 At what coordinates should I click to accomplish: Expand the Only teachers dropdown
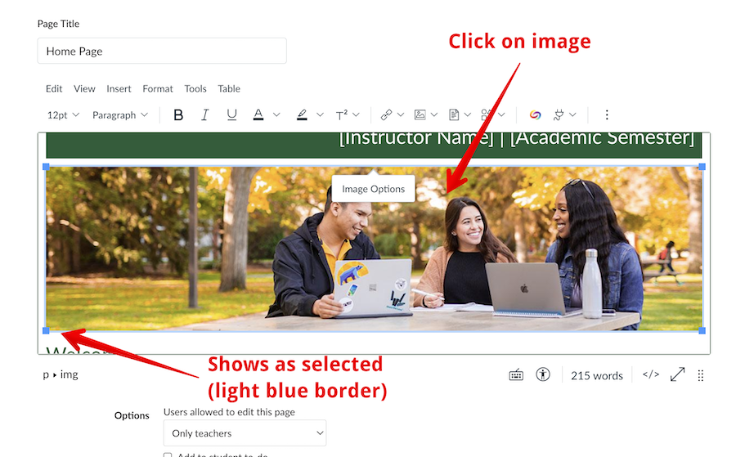tap(245, 433)
